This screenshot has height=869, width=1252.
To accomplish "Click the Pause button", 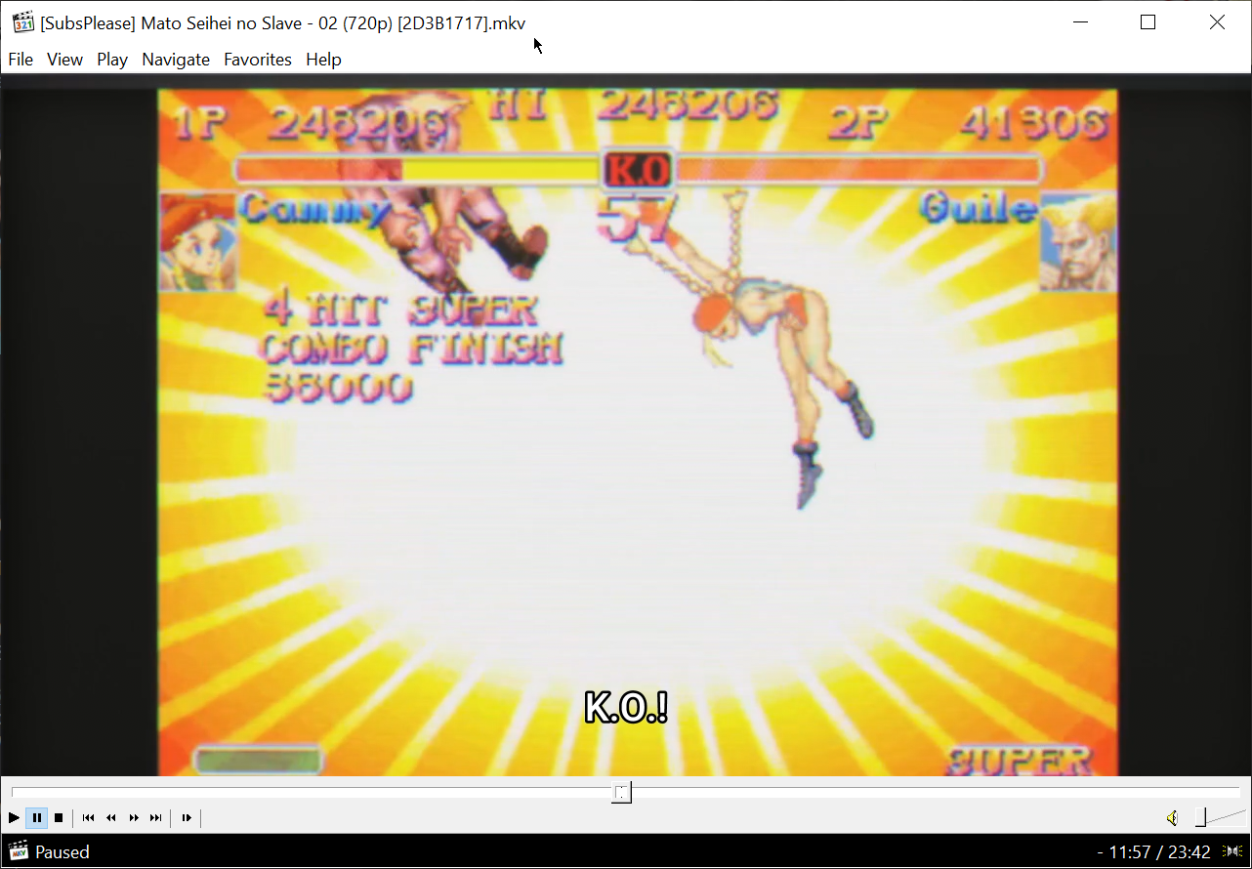I will tap(36, 818).
